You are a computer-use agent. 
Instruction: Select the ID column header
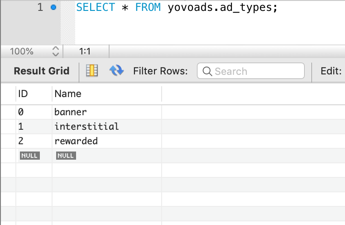(x=23, y=94)
